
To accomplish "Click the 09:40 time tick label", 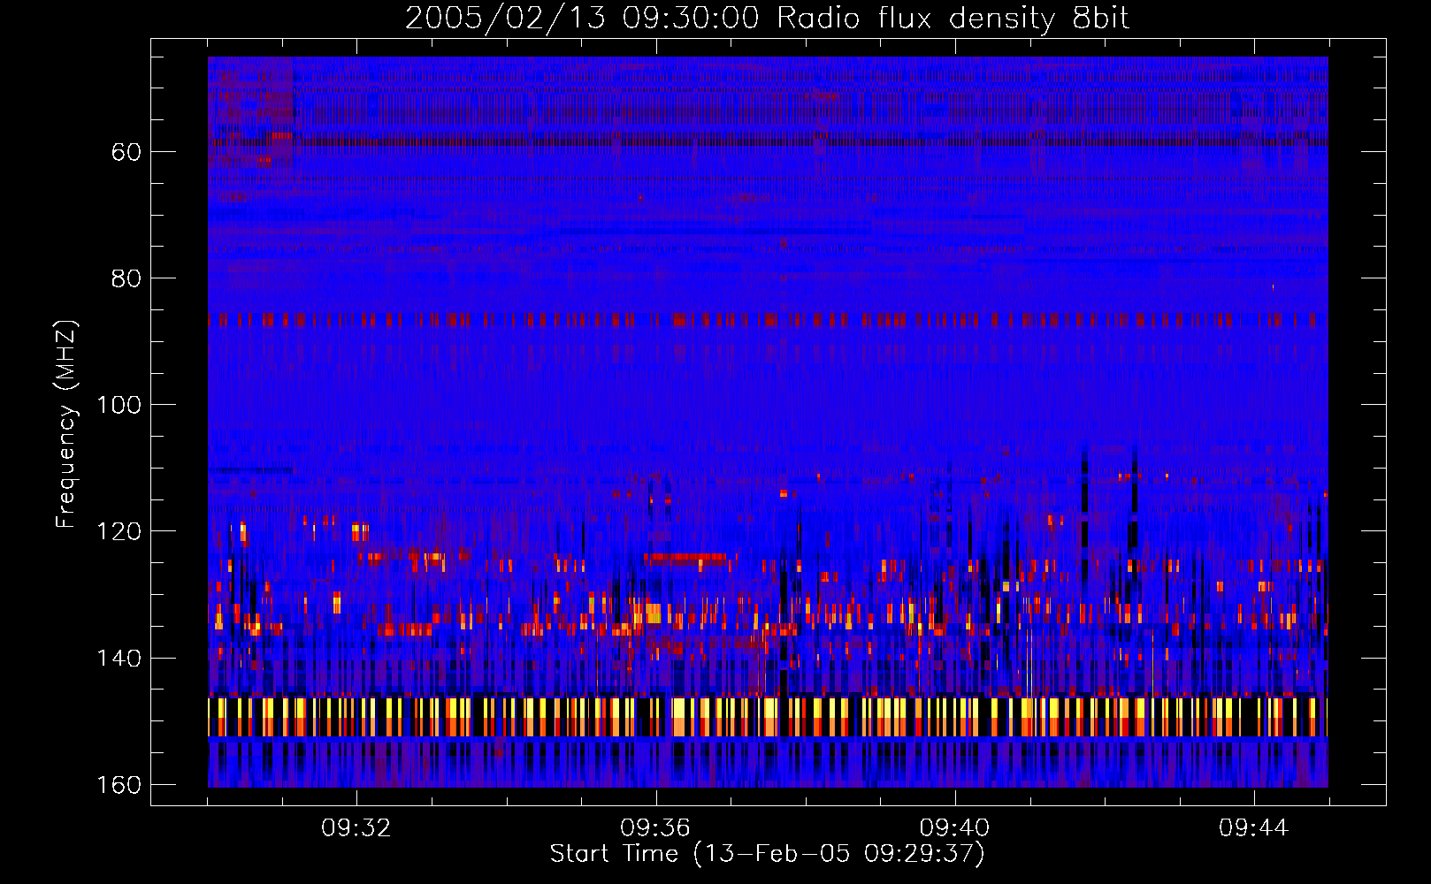I will [954, 828].
